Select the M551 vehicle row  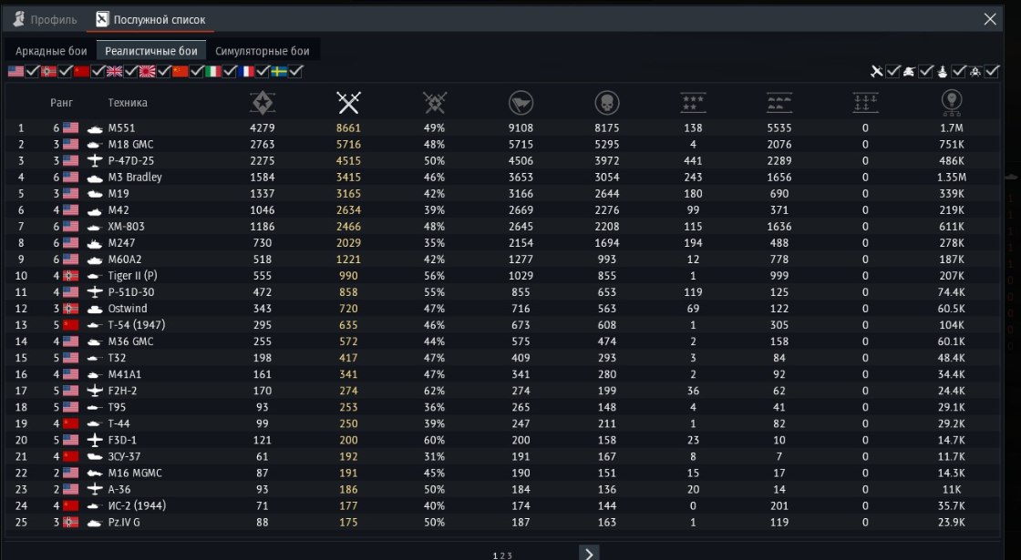502,128
